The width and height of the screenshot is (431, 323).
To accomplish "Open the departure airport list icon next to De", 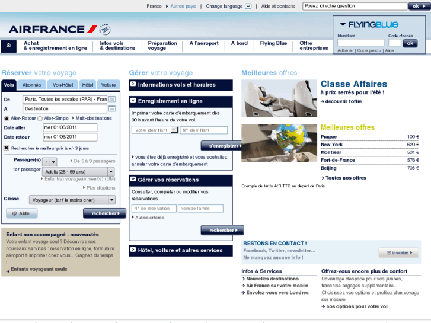I will click(x=112, y=99).
